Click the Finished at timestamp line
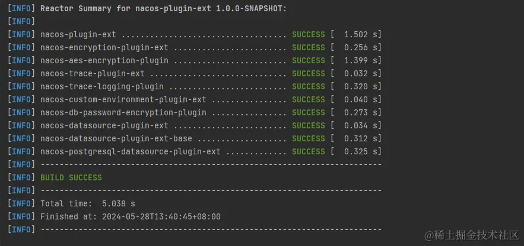This screenshot has height=246, width=524. click(x=131, y=216)
